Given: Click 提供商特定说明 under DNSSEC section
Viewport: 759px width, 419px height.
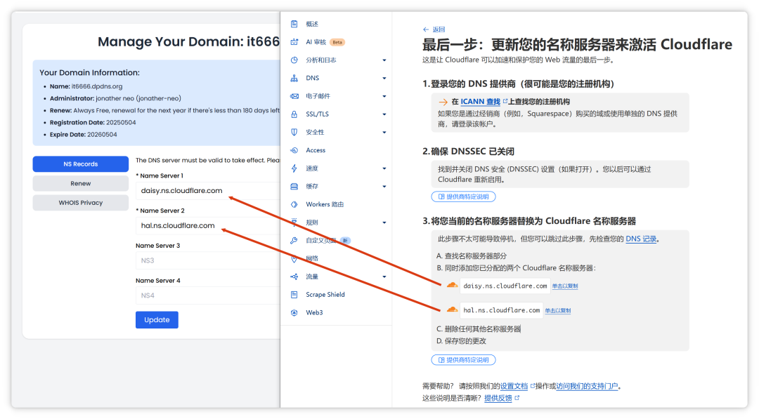Looking at the screenshot, I should pyautogui.click(x=463, y=197).
